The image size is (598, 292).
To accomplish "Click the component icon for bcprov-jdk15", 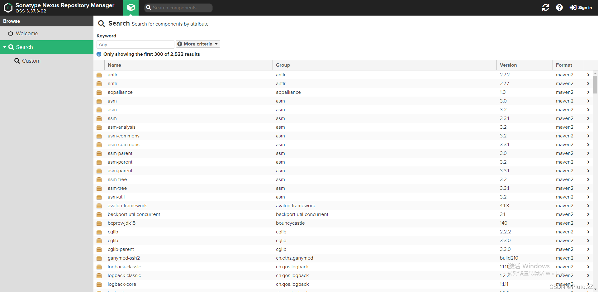I will coord(99,223).
